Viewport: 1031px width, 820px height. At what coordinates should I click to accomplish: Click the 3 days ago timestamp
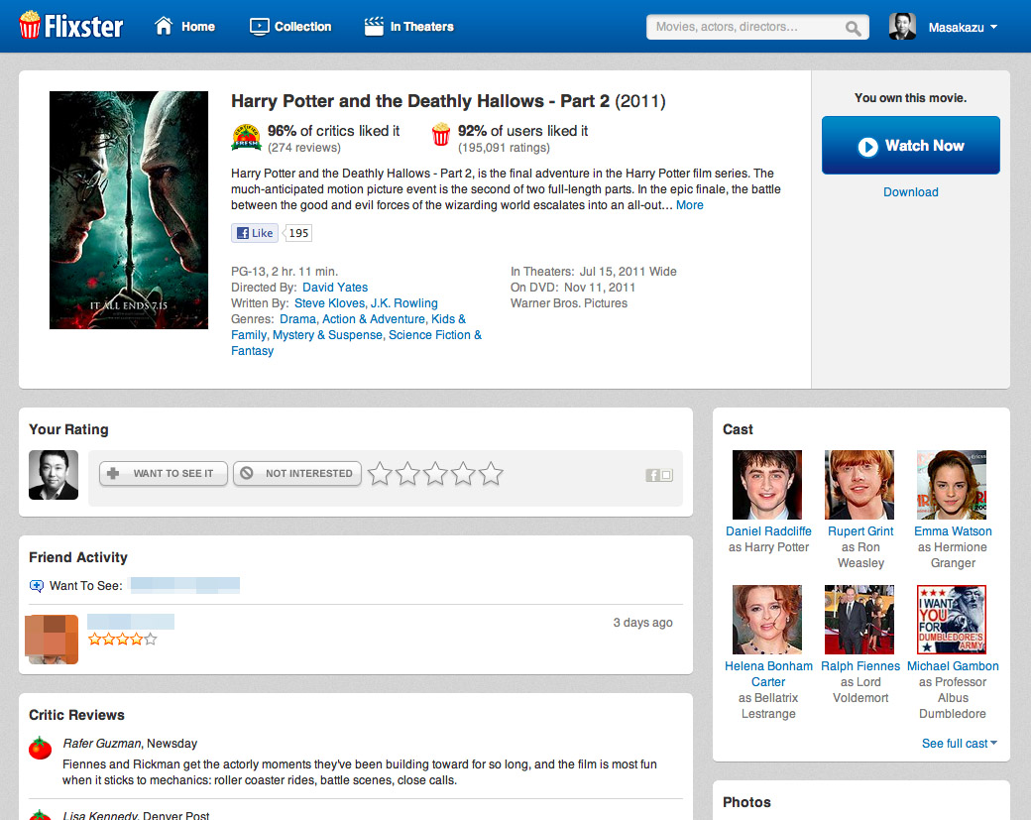(642, 623)
